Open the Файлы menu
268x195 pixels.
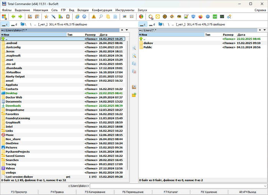[x=7, y=10]
